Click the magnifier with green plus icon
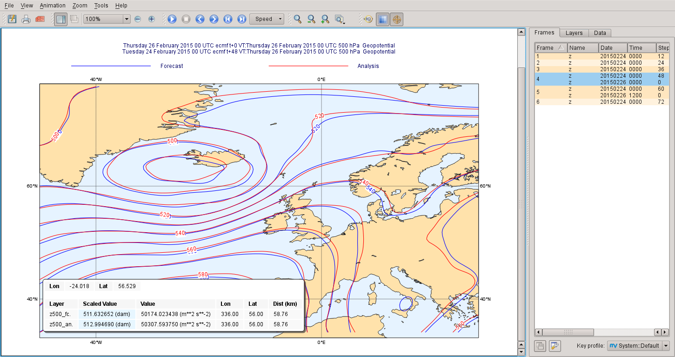675x357 pixels. (325, 19)
